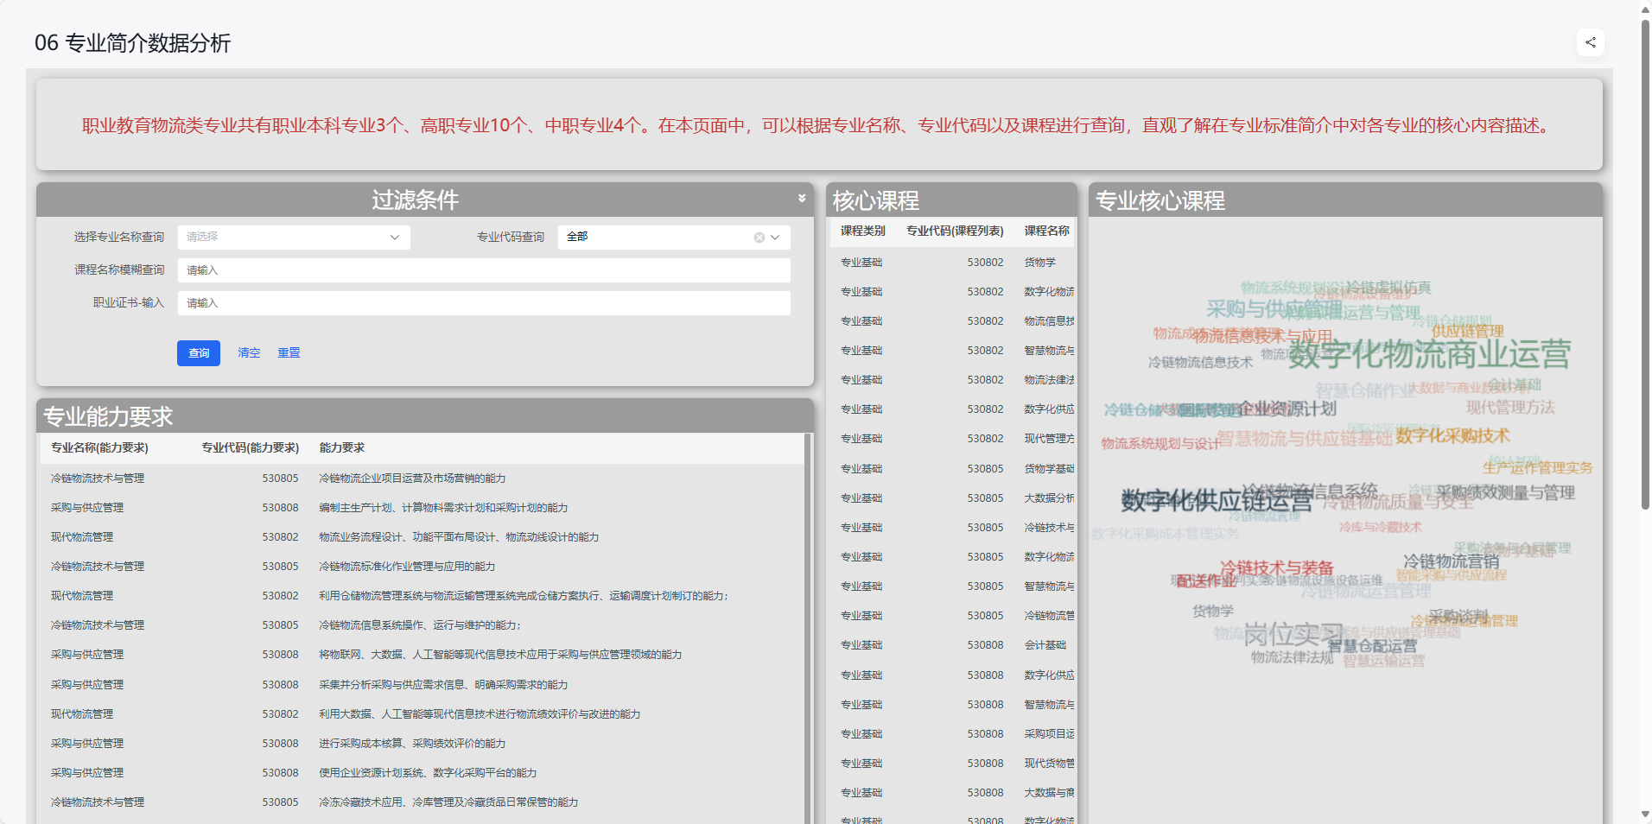Click the share icon at top right
This screenshot has width=1652, height=824.
click(x=1590, y=42)
